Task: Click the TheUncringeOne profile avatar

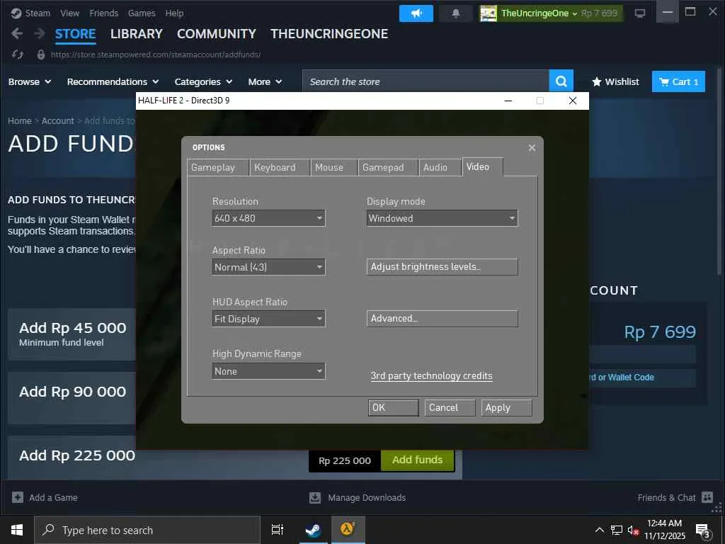Action: coord(489,13)
